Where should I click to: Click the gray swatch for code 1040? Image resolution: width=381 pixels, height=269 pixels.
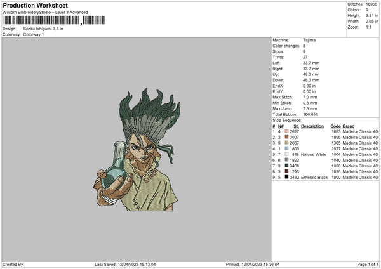[x=286, y=160]
